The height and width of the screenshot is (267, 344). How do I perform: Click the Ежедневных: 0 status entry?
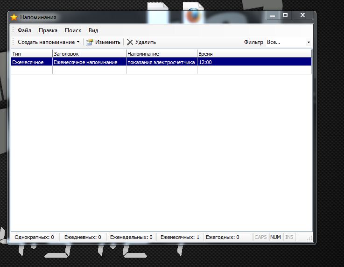[83, 237]
